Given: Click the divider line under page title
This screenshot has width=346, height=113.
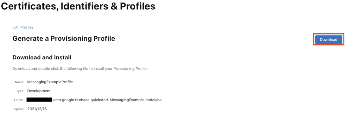Looking at the screenshot, I should [x=173, y=12].
